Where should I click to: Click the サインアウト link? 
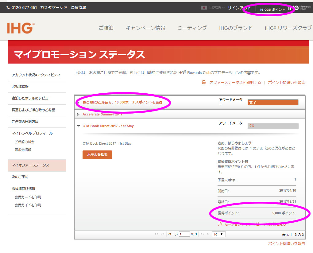coord(240,8)
